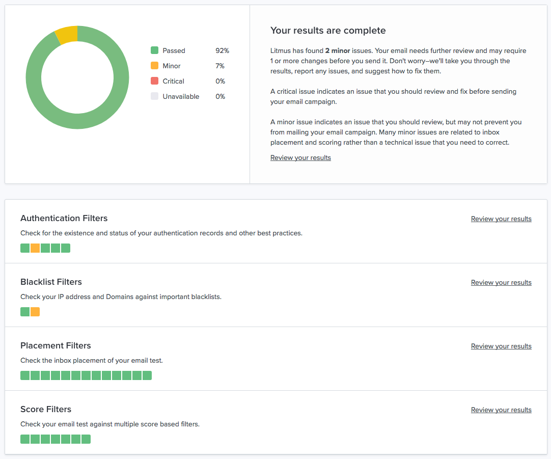551x459 pixels.
Task: Click the green status square in Blacklist Filters
Action: [25, 312]
